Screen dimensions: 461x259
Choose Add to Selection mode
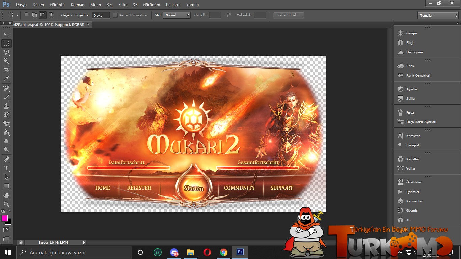coord(34,15)
